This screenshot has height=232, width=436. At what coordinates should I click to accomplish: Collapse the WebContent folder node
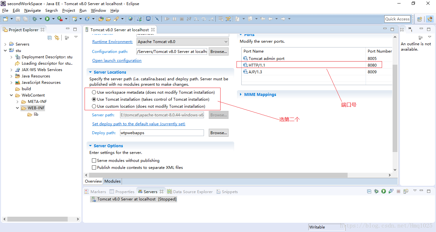pyautogui.click(x=11, y=95)
